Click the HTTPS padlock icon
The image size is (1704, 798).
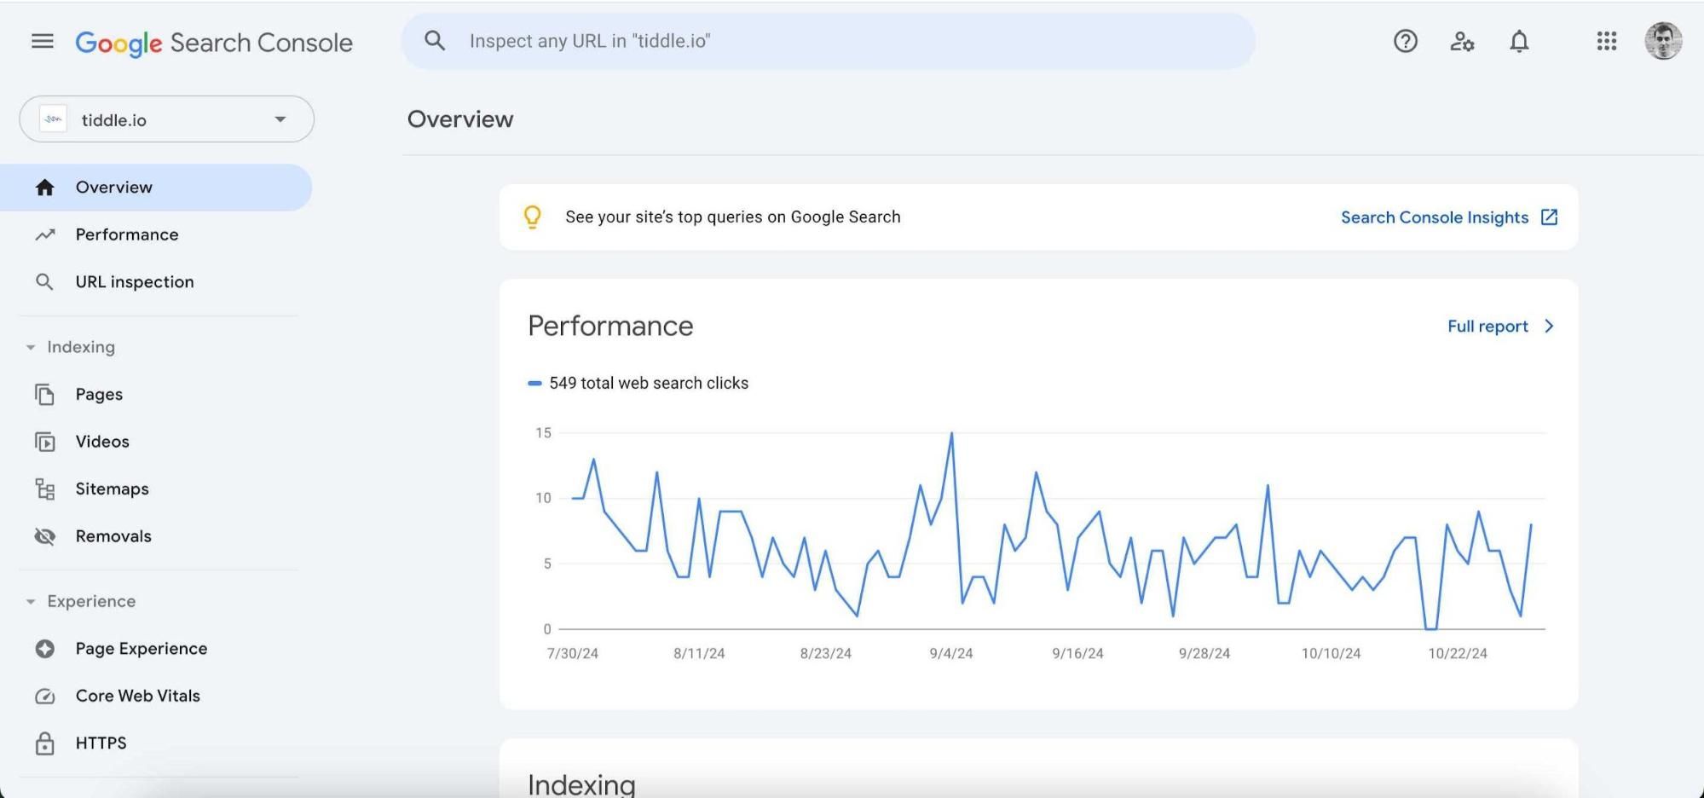[x=44, y=743]
